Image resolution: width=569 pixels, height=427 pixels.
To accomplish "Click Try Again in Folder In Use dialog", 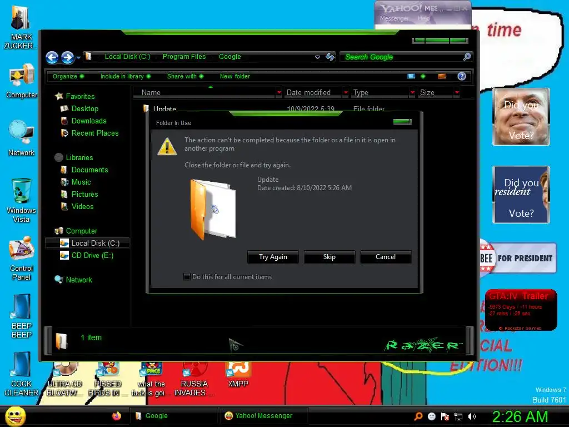I will tap(273, 257).
